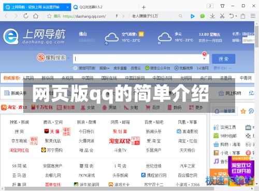The width and height of the screenshot is (259, 191).
Task: Open the clipboard paste toolbar icon
Action: click(x=243, y=16)
